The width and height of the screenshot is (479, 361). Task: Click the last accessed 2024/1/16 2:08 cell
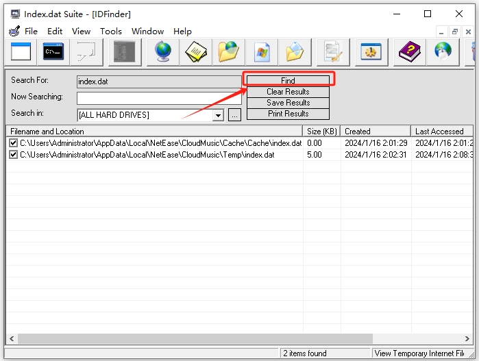[x=444, y=155]
